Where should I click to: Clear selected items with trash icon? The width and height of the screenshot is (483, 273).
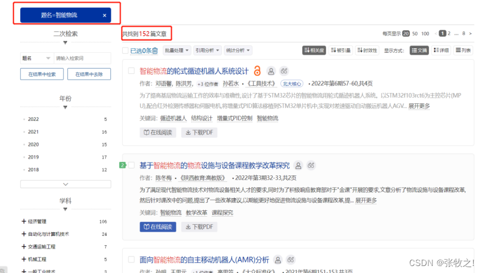click(x=155, y=51)
